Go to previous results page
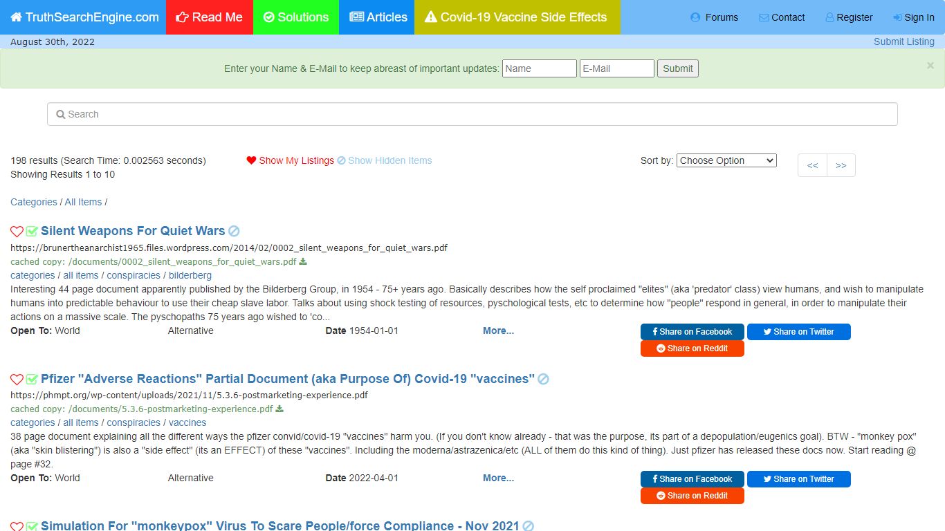945x531 pixels. click(812, 165)
